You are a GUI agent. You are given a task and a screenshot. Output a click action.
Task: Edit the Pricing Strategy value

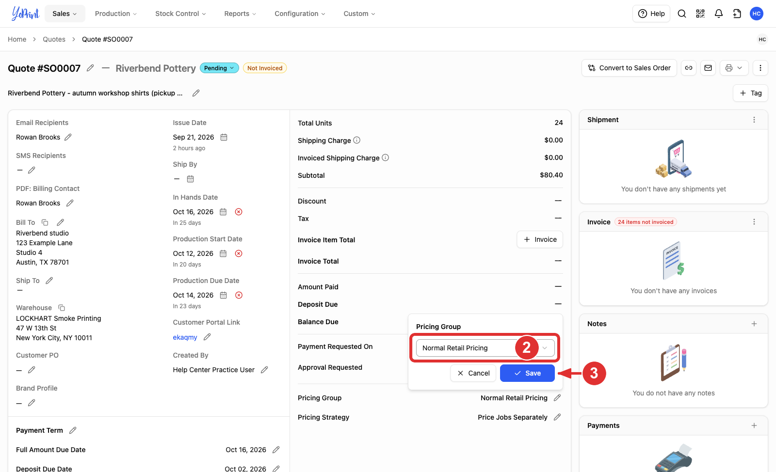pyautogui.click(x=557, y=417)
